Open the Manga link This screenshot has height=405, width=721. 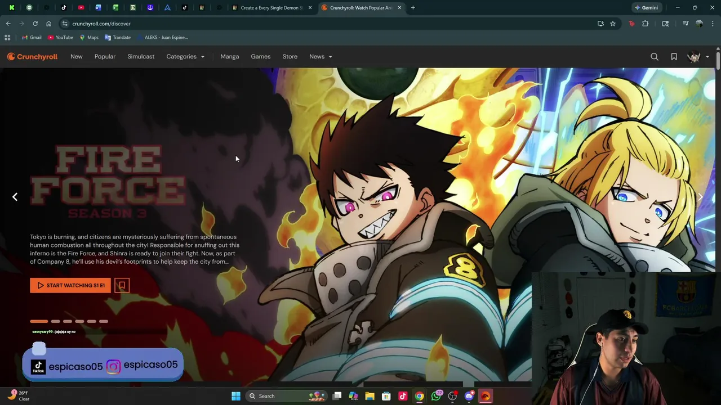pyautogui.click(x=230, y=56)
